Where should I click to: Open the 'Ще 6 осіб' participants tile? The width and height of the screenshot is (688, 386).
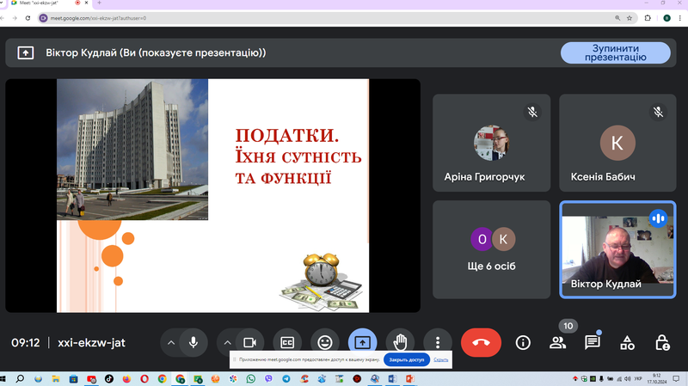[491, 249]
